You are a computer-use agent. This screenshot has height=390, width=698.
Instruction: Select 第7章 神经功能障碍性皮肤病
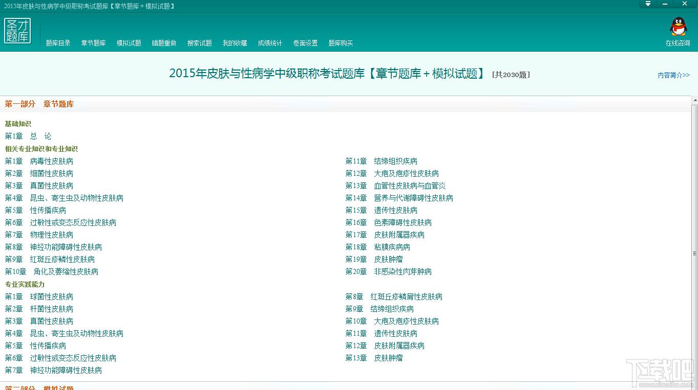point(53,371)
